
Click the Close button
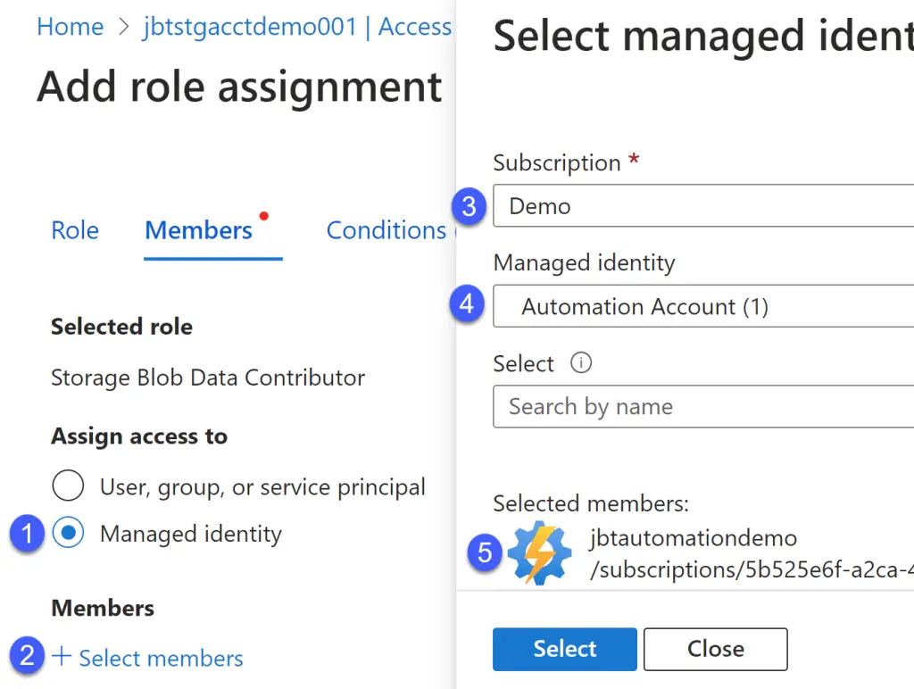714,649
